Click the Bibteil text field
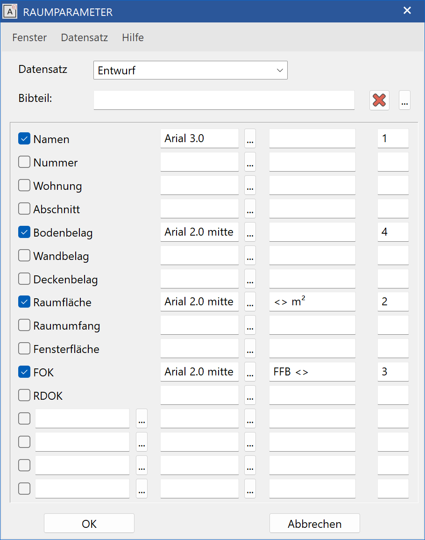Viewport: 425px width, 540px height. [x=224, y=100]
